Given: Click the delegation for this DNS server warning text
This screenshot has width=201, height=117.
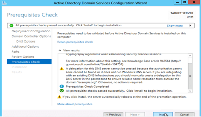Looking at the screenshot, I should tap(124, 75).
